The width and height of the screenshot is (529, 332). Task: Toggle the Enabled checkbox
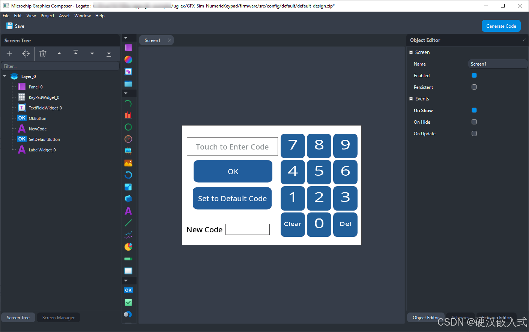point(474,75)
